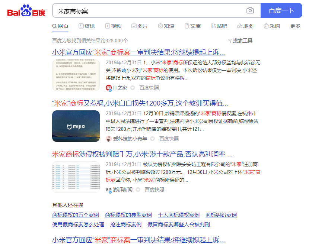Expand the 更多 more categories menu
The height and width of the screenshot is (246, 309).
click(x=295, y=26)
